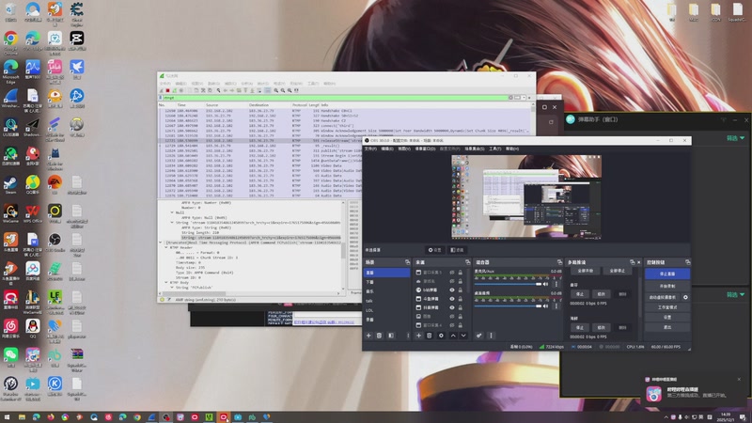Toggle visibility of 窗口采集 5 source
Viewport: 752px width, 423px height.
coord(452,273)
